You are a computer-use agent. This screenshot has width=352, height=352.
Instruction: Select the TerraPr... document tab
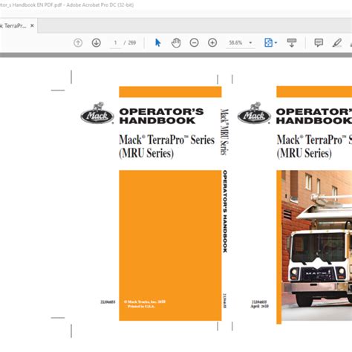[x=16, y=25]
